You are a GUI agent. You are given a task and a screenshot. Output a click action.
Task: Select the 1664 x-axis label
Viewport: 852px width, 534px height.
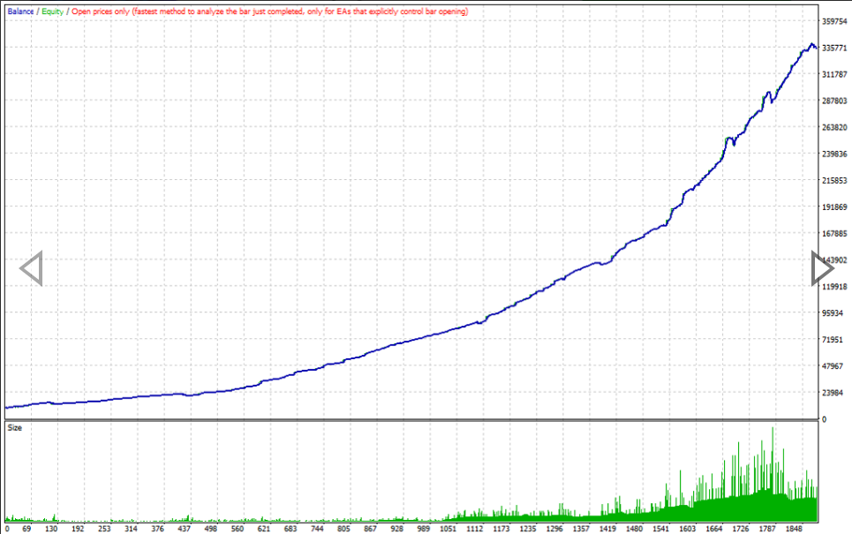[x=714, y=529]
